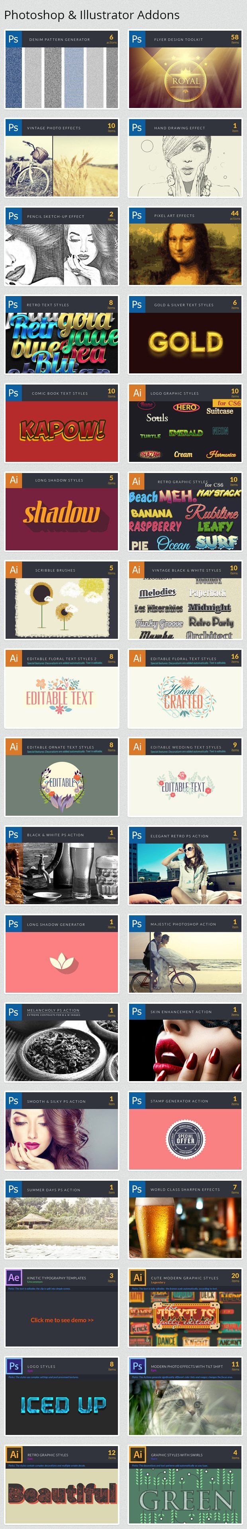This screenshot has height=1529, width=247.
Task: Click the Ai icon on Graphic Styles With Swirls
Action: (137, 1454)
